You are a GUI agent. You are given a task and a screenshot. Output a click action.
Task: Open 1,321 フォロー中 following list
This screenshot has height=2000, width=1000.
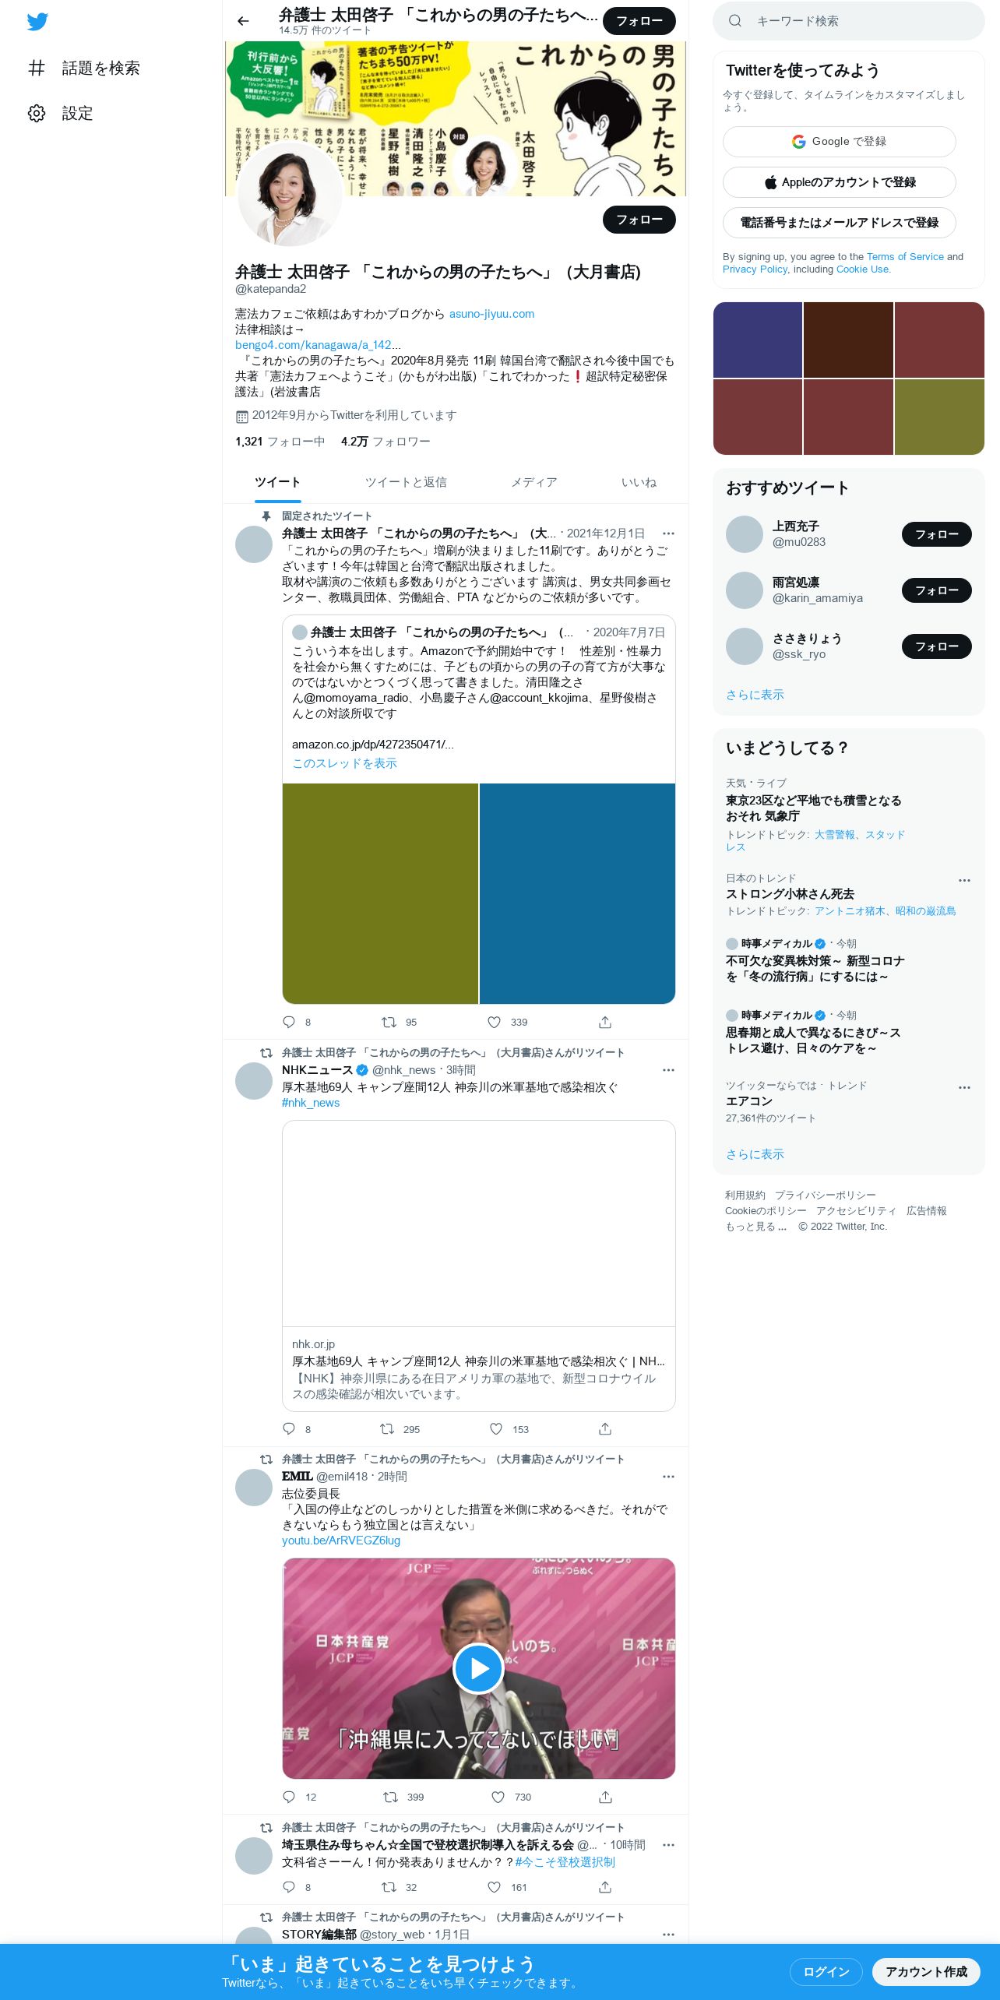coord(280,442)
